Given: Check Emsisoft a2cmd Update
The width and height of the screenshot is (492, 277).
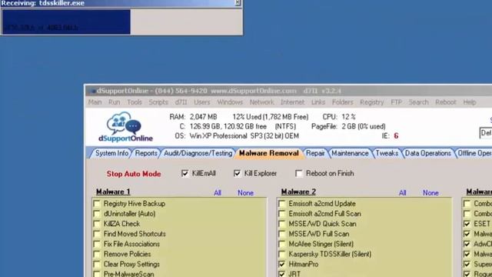Looking at the screenshot, I should [x=282, y=203].
